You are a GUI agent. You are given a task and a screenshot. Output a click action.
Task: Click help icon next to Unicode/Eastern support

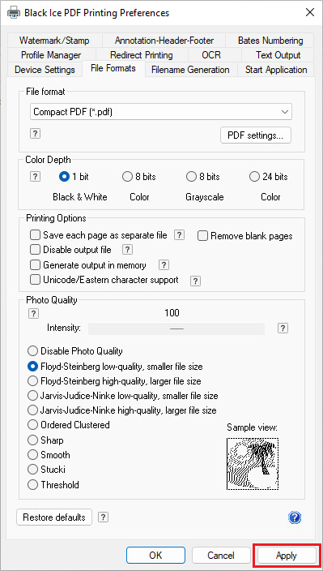tap(195, 281)
